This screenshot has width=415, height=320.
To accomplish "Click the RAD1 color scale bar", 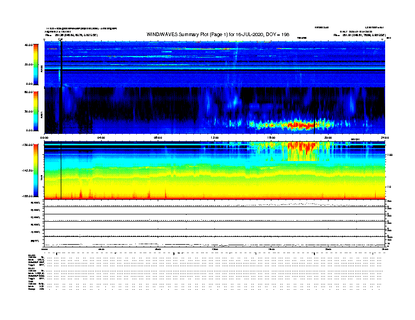I will pos(36,111).
